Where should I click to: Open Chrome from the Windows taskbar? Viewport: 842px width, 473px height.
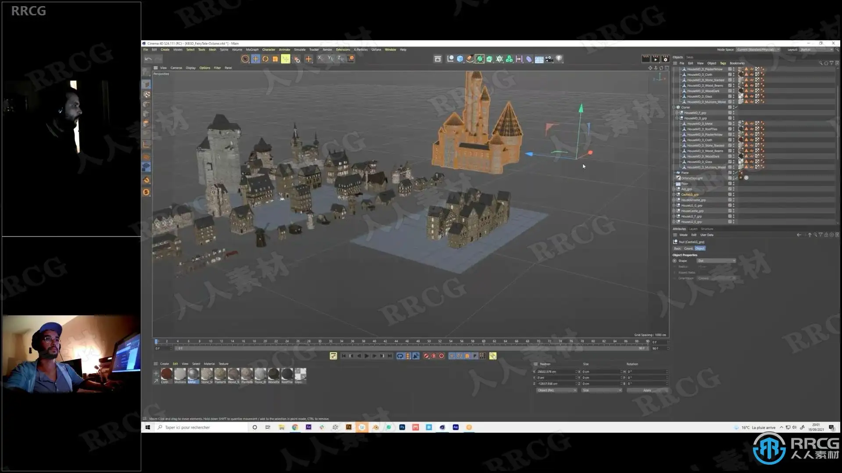tap(295, 427)
